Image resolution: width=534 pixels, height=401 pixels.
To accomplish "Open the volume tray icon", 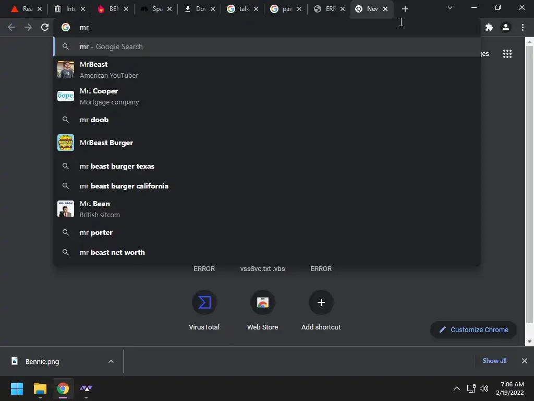I will [x=483, y=388].
